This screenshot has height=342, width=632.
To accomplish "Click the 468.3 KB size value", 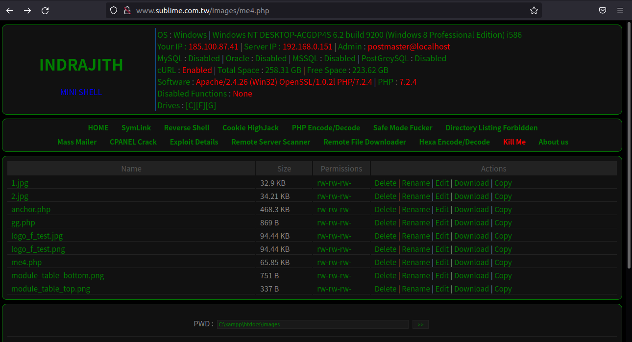I will coord(275,210).
